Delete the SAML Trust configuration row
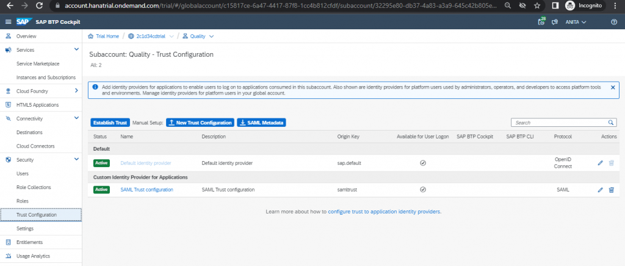Image resolution: width=625 pixels, height=266 pixels. coord(611,190)
